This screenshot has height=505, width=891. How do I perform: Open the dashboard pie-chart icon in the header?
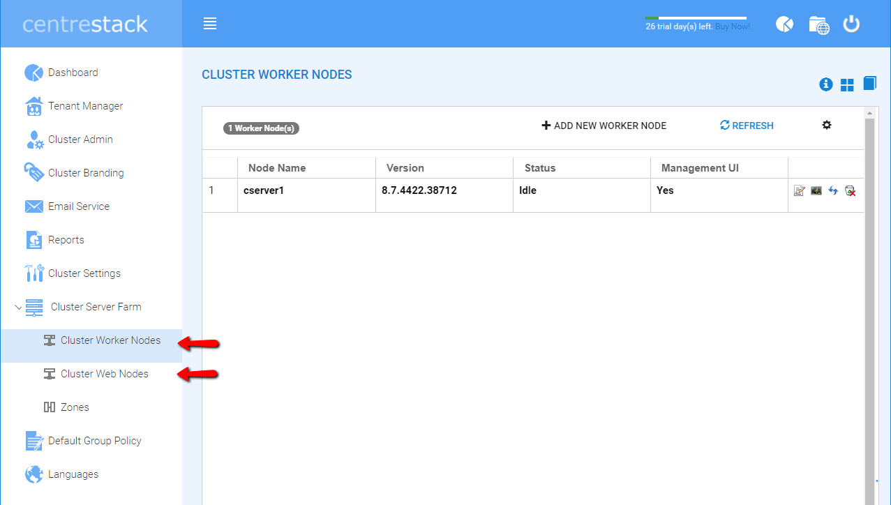(784, 24)
